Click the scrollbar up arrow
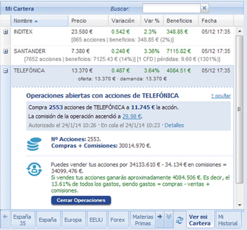Viewport: 247px width, 230px height. [240, 31]
